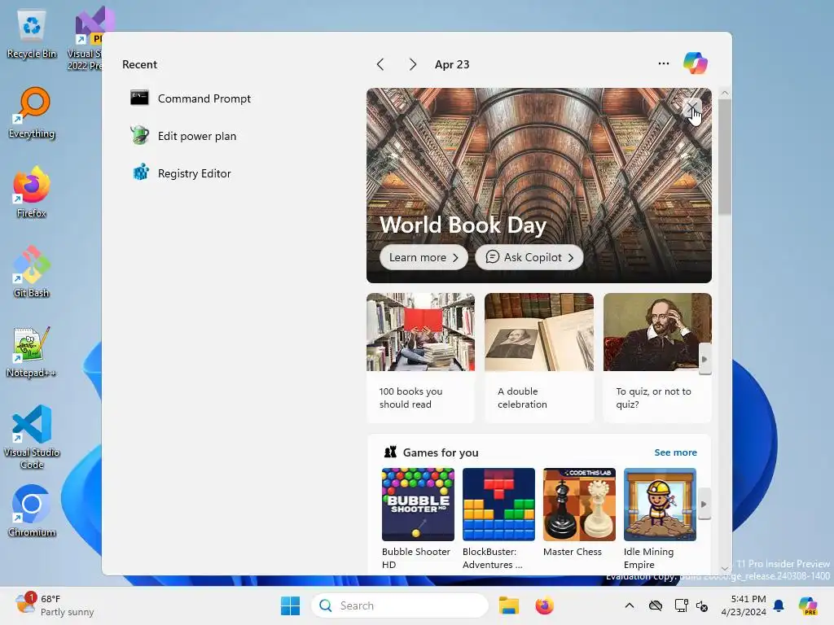
Task: Select Notepad++ desktop shortcut
Action: tap(32, 352)
